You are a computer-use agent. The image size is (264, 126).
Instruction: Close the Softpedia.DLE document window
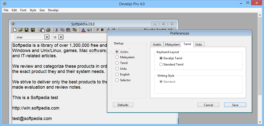pyautogui.click(x=172, y=24)
